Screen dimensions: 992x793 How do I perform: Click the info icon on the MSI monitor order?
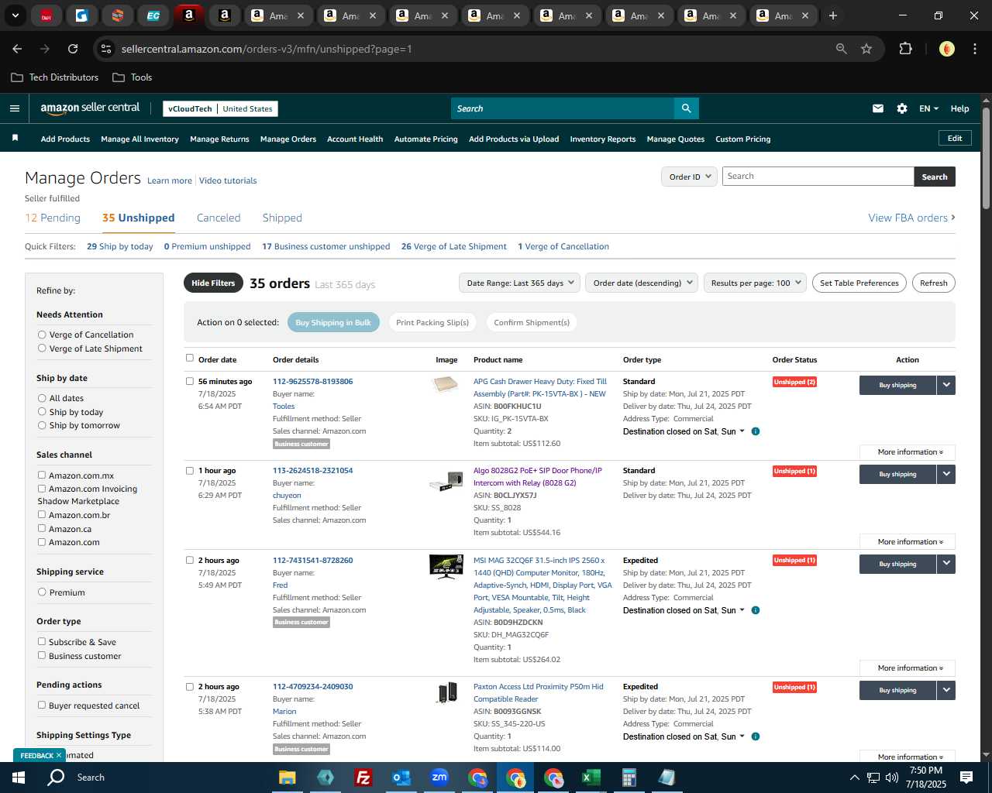(x=756, y=610)
